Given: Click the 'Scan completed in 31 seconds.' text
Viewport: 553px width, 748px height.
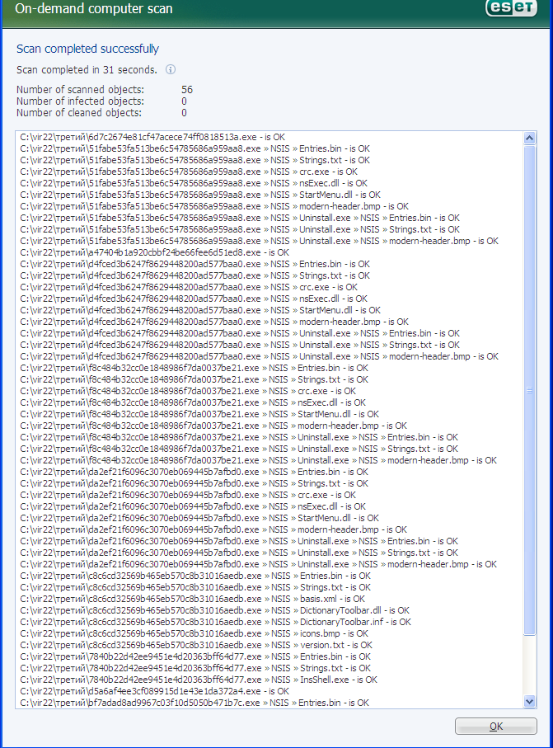Looking at the screenshot, I should 87,69.
